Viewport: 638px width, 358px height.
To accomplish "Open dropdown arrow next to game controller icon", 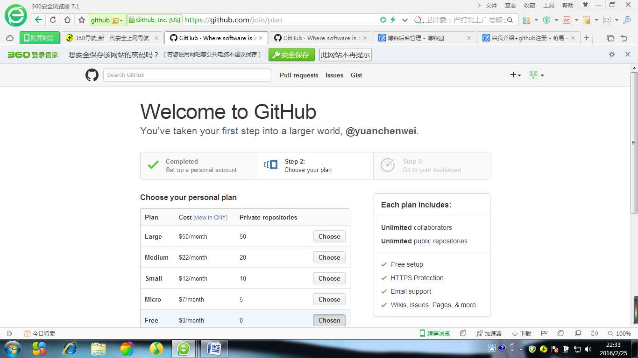I will [617, 20].
